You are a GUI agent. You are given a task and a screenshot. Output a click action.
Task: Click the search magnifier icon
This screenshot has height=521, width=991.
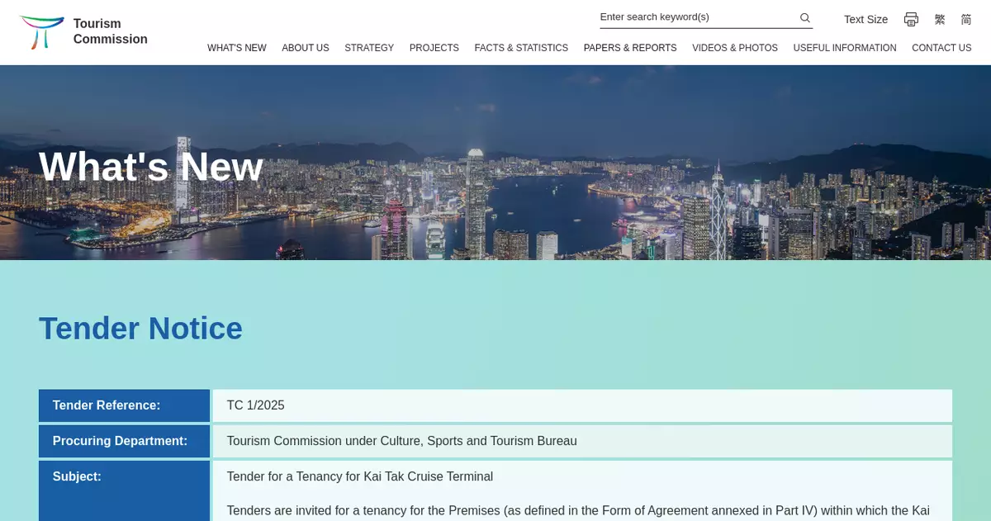pyautogui.click(x=804, y=17)
